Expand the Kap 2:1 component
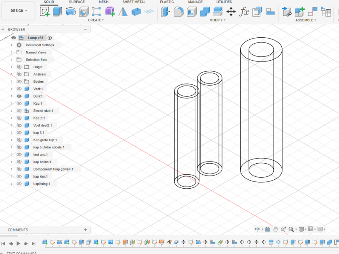 pyautogui.click(x=12, y=118)
